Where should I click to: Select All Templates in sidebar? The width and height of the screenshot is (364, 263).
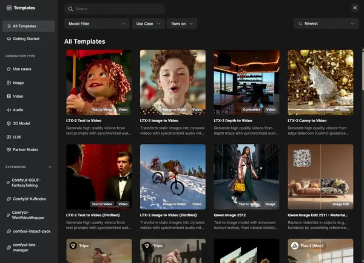pyautogui.click(x=29, y=26)
